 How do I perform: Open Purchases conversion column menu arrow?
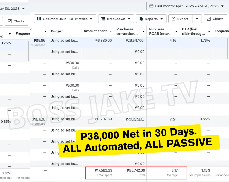coord(143,31)
